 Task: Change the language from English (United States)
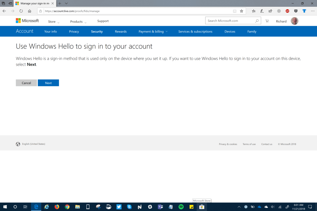(33, 144)
